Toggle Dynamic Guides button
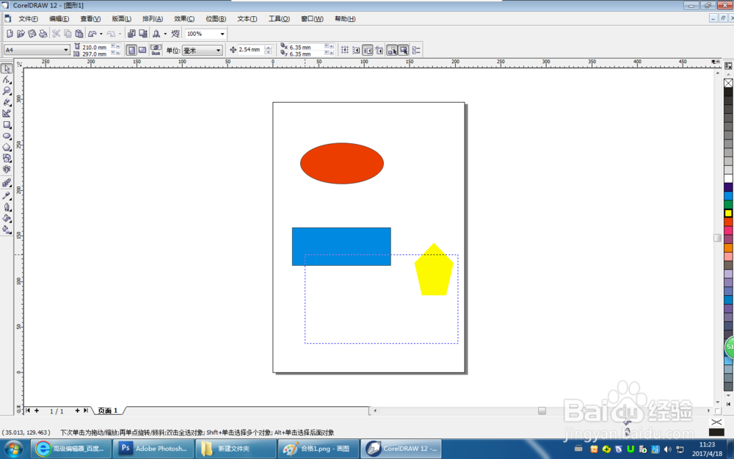The width and height of the screenshot is (734, 459). coord(379,50)
